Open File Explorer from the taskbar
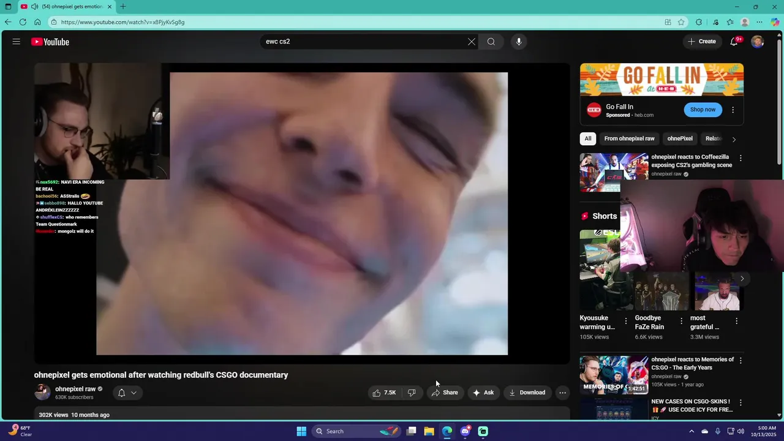 (429, 431)
